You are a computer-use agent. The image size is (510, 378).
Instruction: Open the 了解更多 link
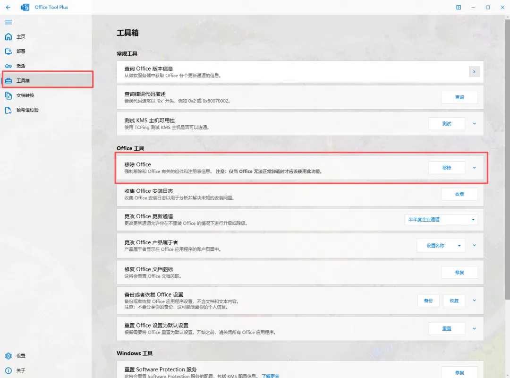270,376
